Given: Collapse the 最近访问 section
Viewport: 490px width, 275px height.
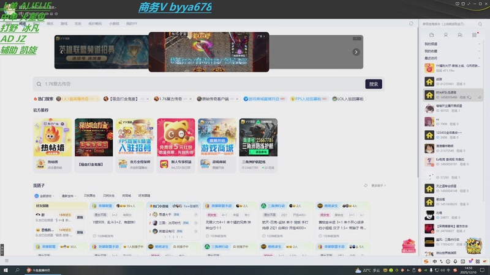Looking at the screenshot, I should point(479,58).
